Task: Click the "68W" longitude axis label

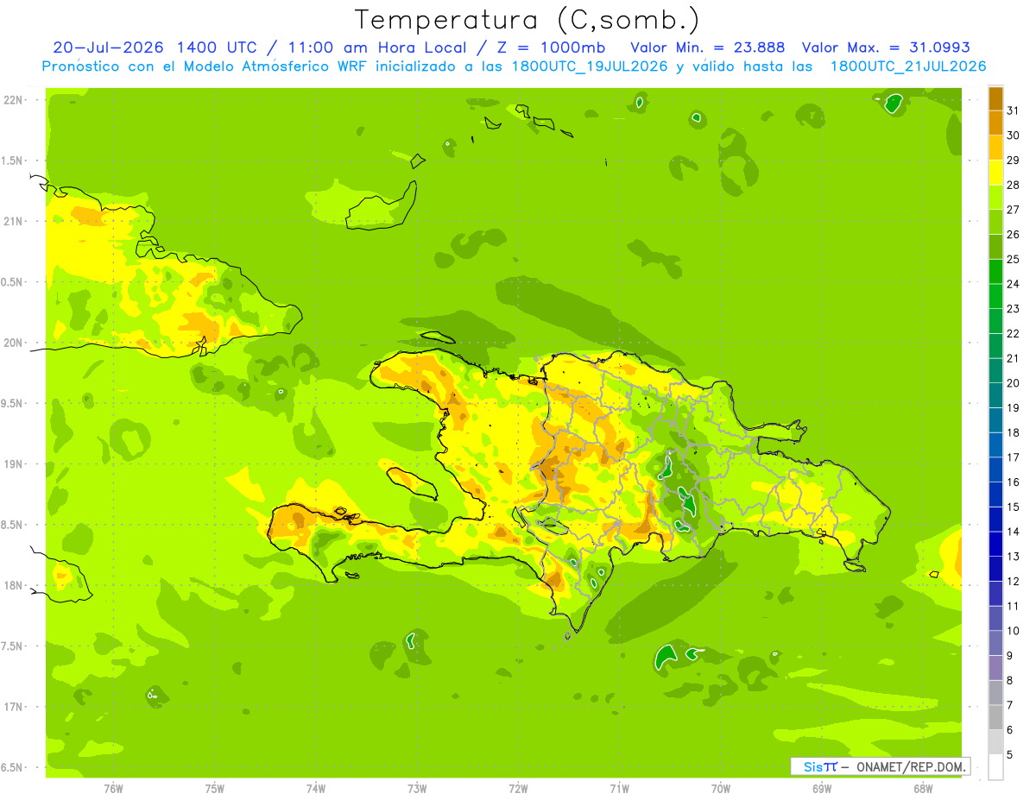Action: tap(922, 788)
